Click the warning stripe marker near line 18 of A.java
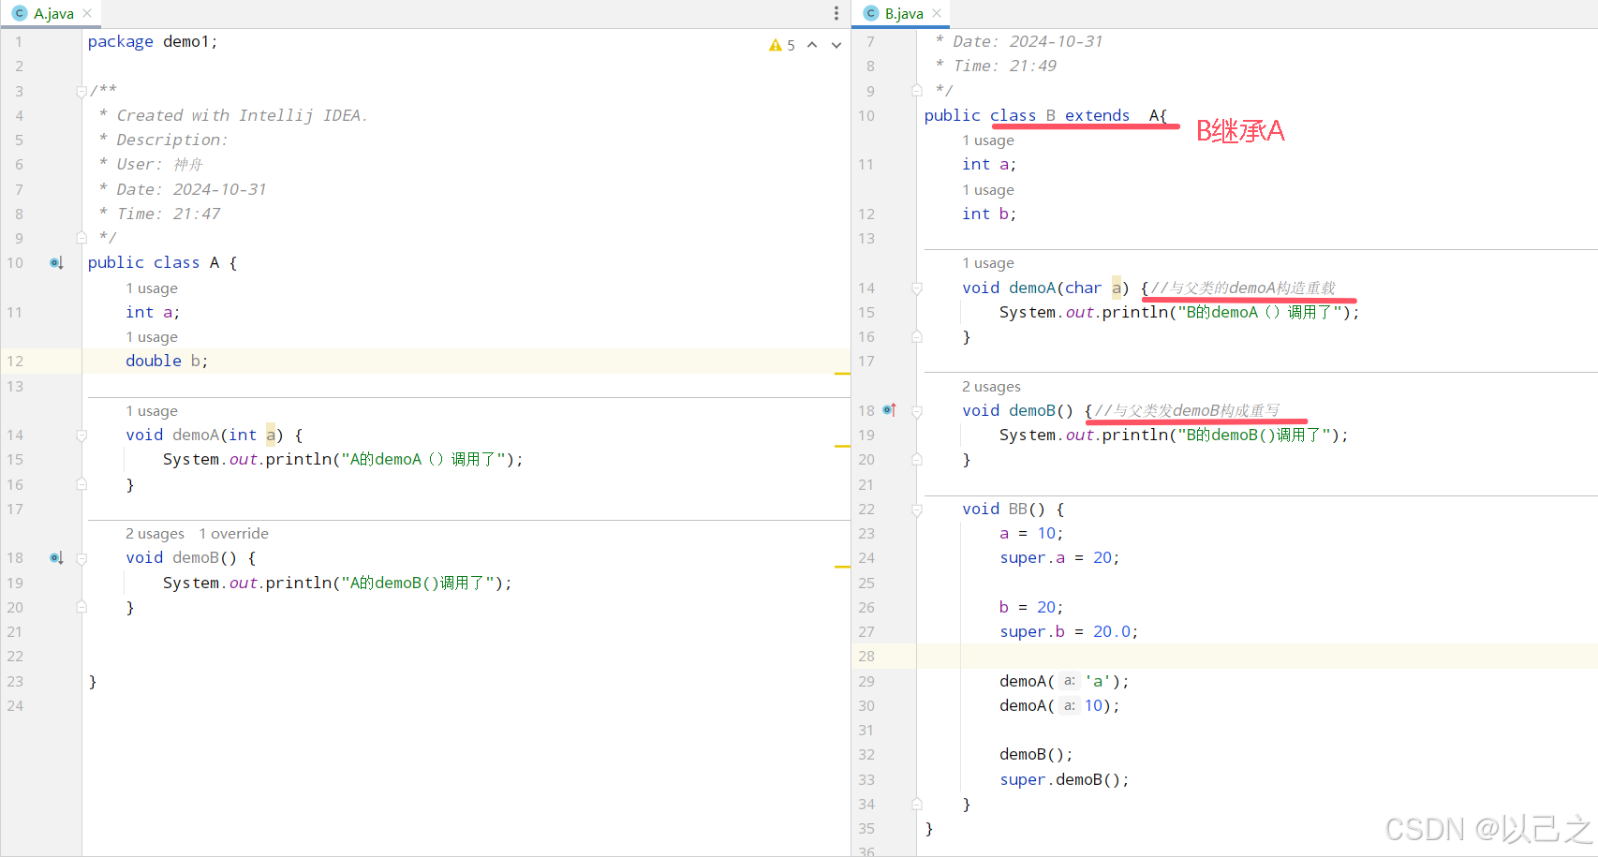The image size is (1598, 857). click(842, 567)
